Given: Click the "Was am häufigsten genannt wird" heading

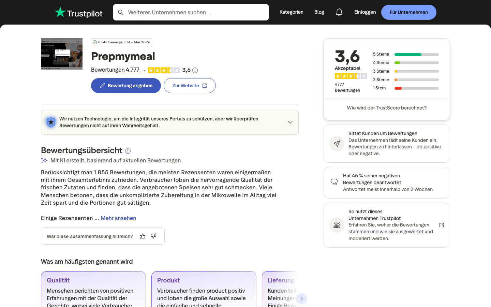Looking at the screenshot, I should [x=87, y=262].
